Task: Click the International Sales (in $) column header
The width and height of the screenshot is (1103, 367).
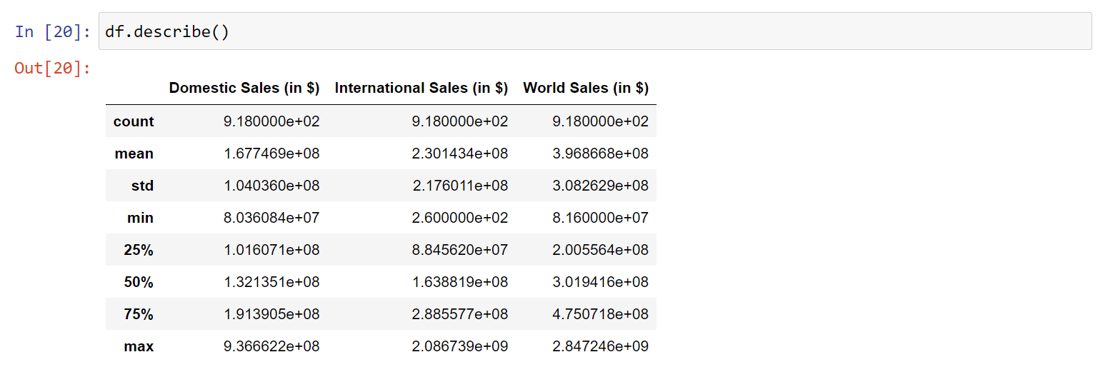Action: [421, 88]
